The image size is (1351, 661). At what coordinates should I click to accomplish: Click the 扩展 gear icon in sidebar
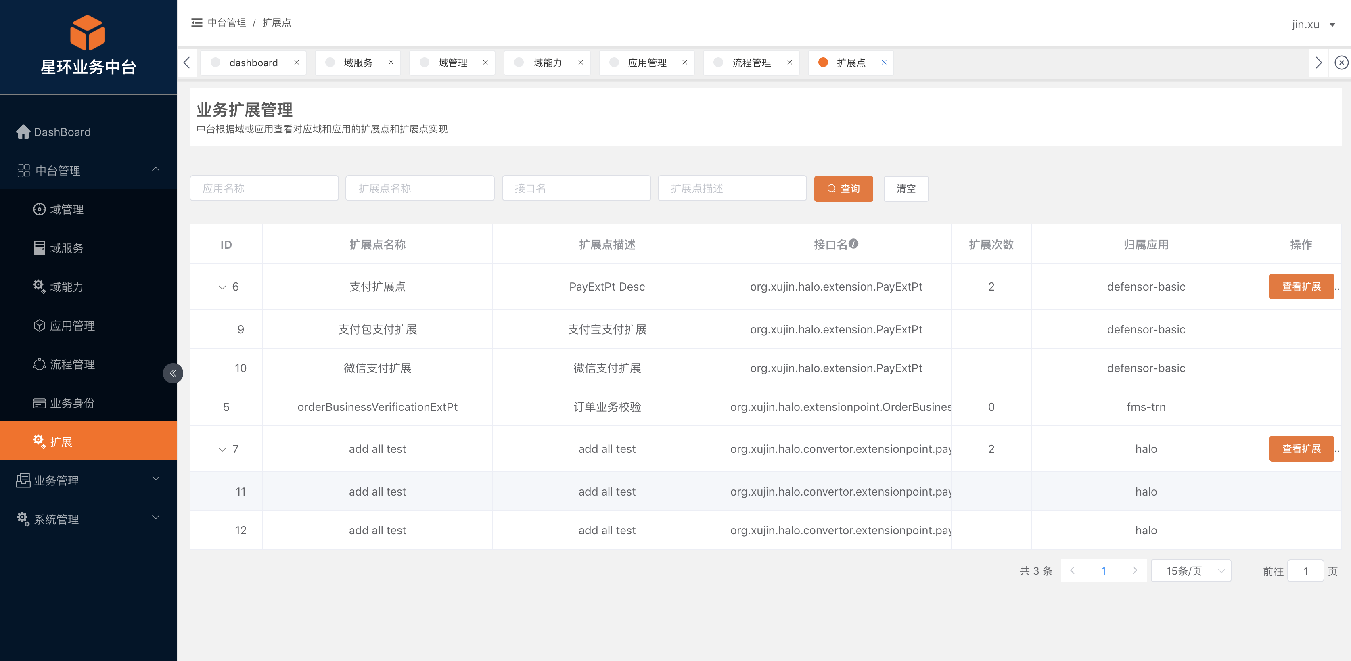pos(39,442)
